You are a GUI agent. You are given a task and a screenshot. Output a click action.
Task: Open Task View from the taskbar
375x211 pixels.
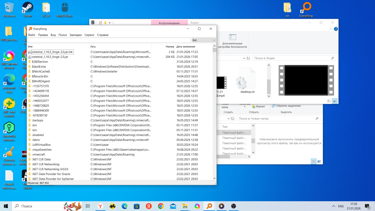point(88,206)
